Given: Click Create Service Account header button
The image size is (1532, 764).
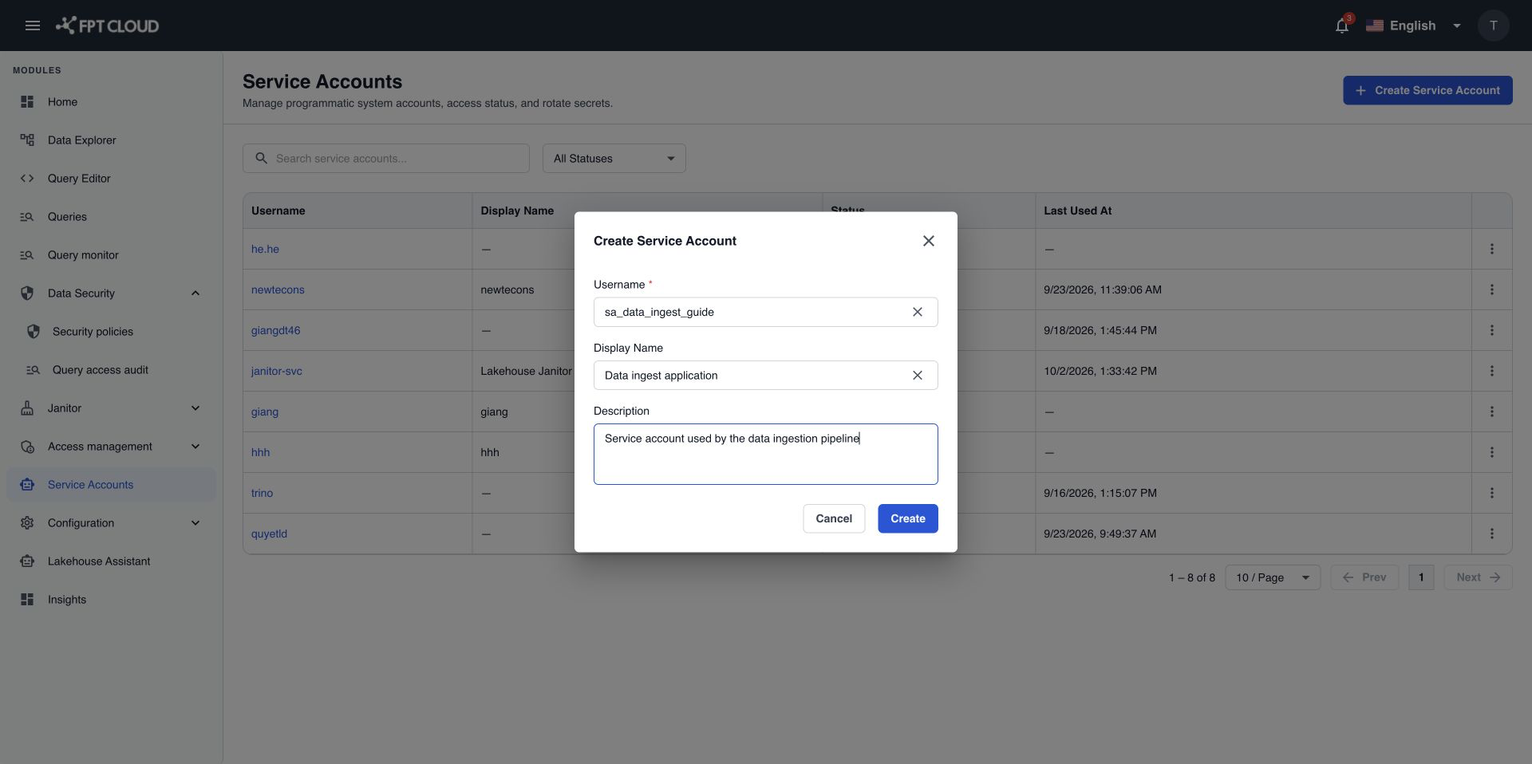Looking at the screenshot, I should (1427, 90).
